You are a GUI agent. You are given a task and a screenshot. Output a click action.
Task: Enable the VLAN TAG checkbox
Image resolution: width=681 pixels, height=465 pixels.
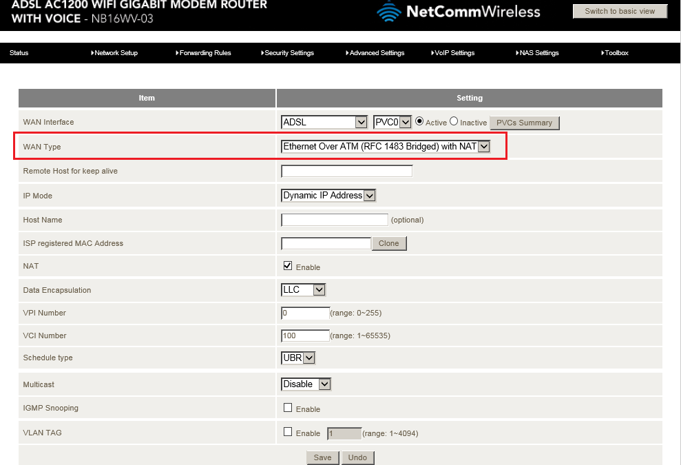pos(288,432)
